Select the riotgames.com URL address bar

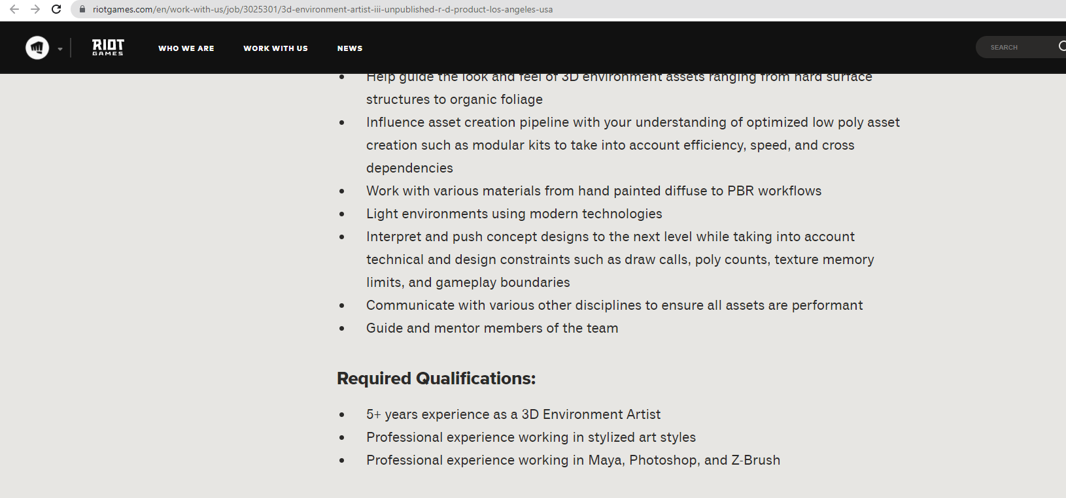(x=322, y=9)
